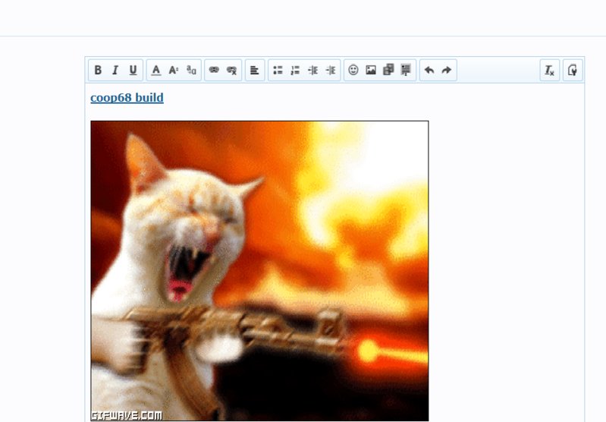Click the insert image icon

point(371,71)
